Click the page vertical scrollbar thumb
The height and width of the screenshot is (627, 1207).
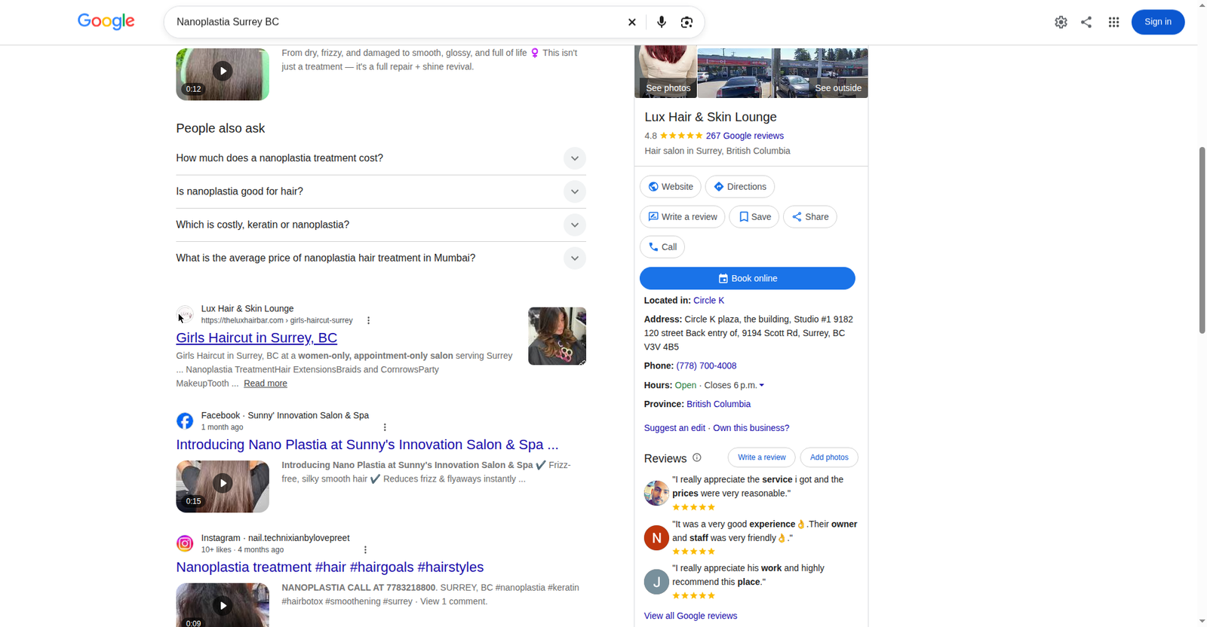click(x=1202, y=240)
